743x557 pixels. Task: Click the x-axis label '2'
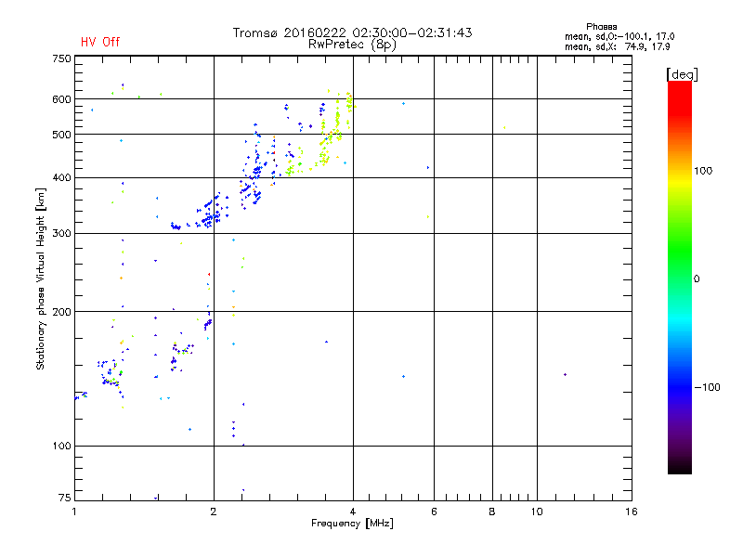click(214, 512)
